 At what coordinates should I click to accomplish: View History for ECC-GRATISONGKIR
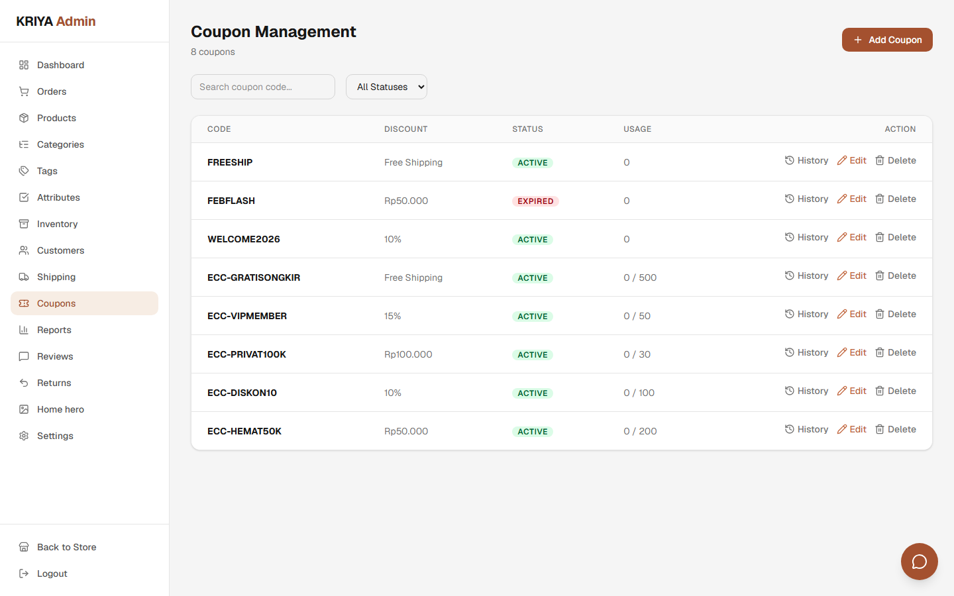point(806,275)
